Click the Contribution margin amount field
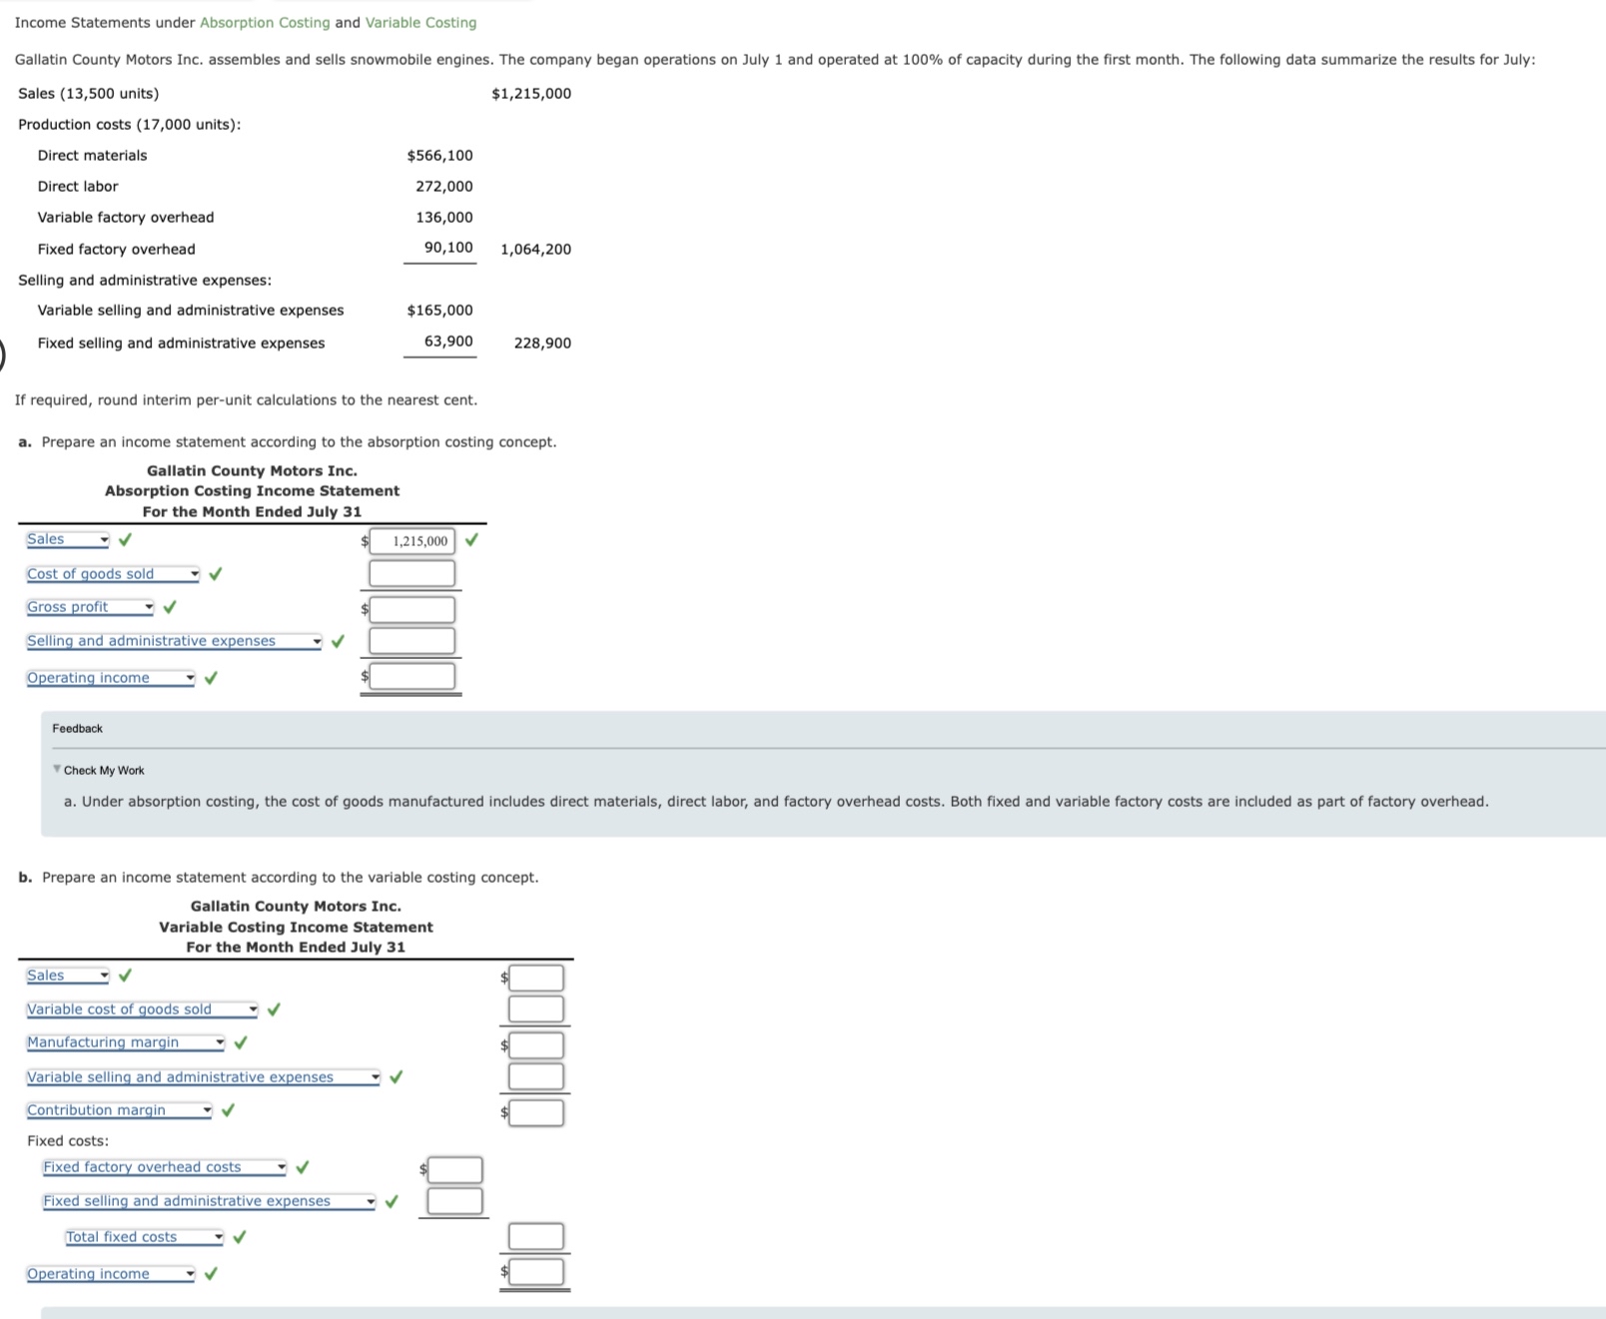1606x1319 pixels. pos(536,1112)
